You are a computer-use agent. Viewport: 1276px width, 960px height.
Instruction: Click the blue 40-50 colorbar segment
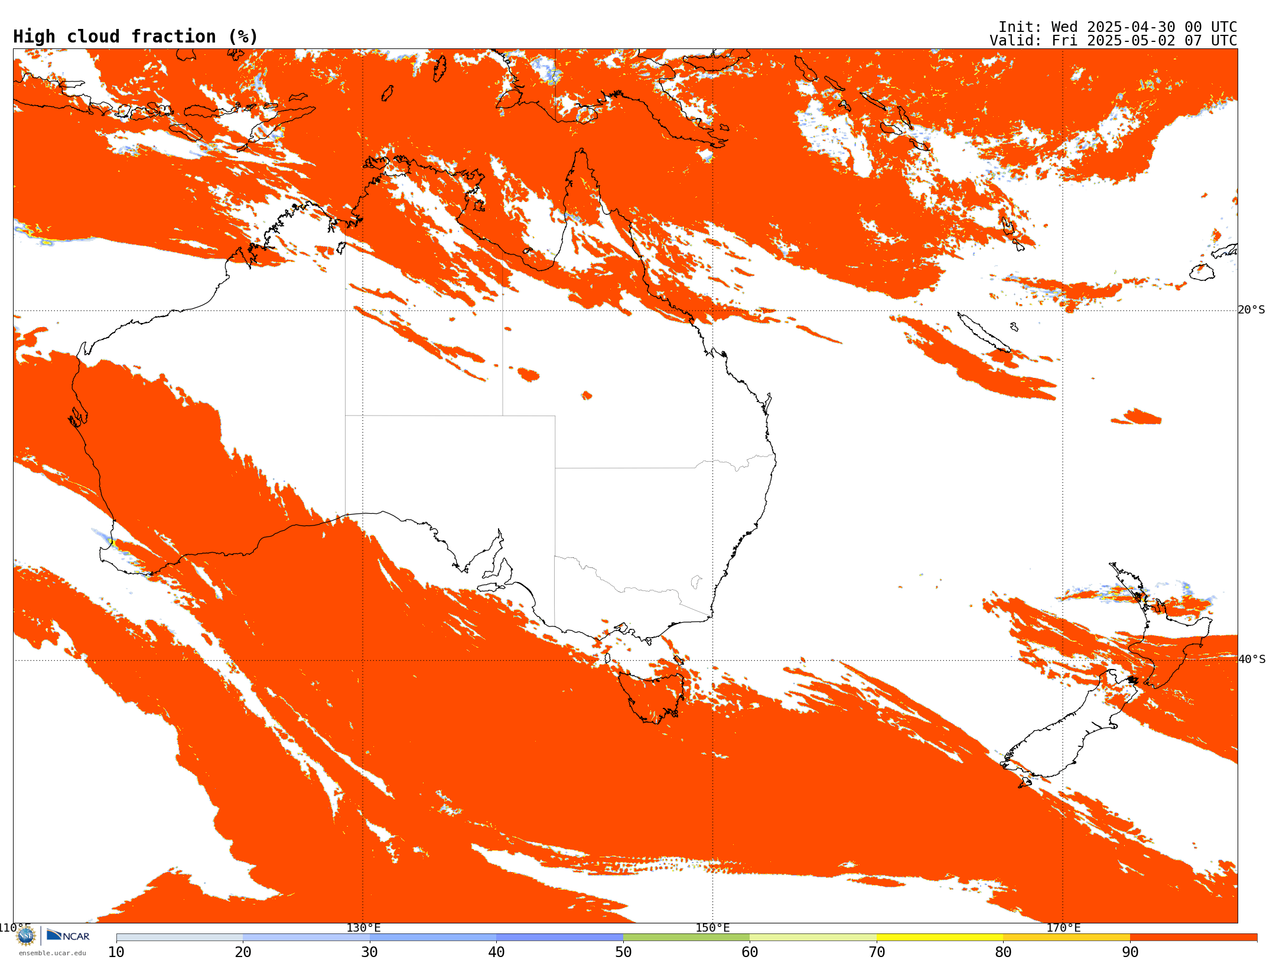tap(559, 938)
